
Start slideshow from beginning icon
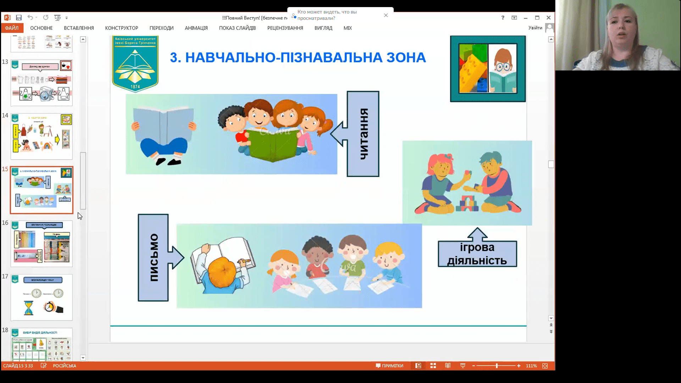coord(57,18)
